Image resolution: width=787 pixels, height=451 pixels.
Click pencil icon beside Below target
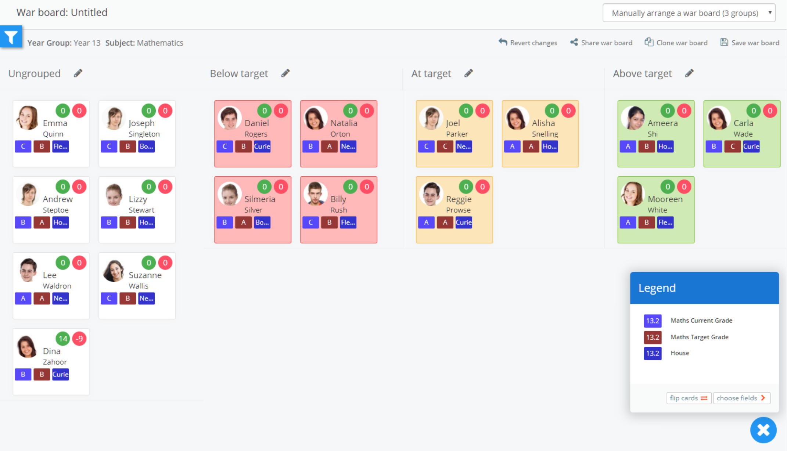coord(285,73)
